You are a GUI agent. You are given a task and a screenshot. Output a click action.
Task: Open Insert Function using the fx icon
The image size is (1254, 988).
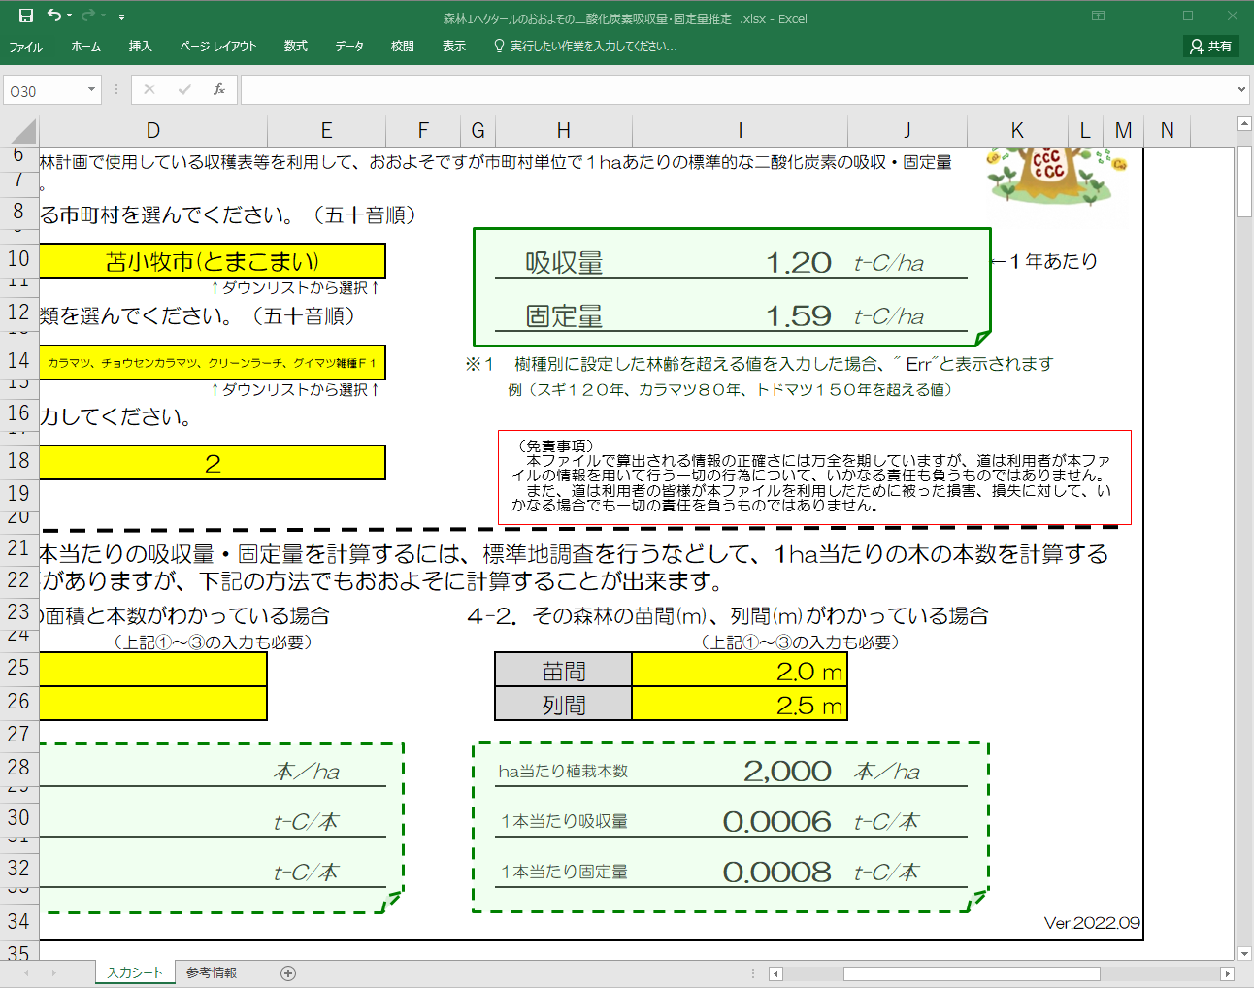pos(220,89)
